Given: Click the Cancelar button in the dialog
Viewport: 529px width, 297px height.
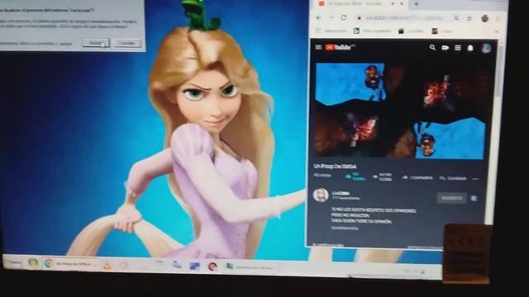Looking at the screenshot, I should pyautogui.click(x=126, y=43).
